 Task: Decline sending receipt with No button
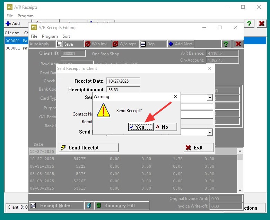(x=166, y=127)
